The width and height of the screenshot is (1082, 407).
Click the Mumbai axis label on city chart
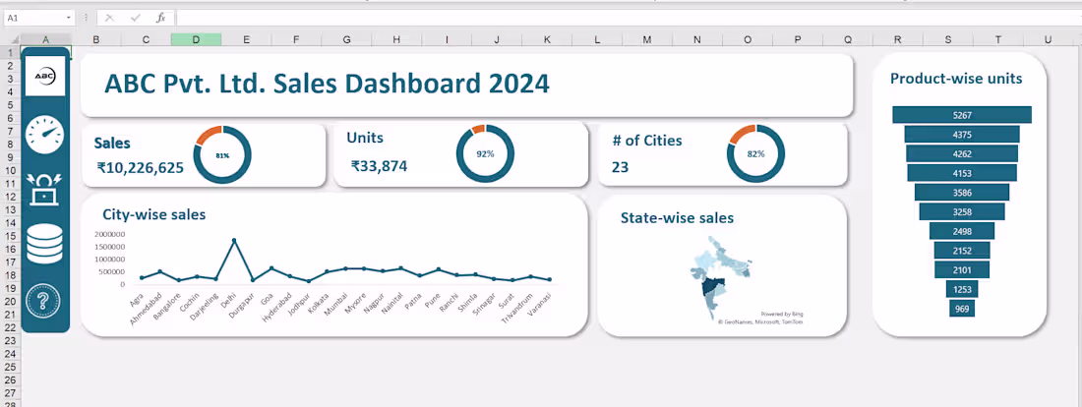point(336,303)
